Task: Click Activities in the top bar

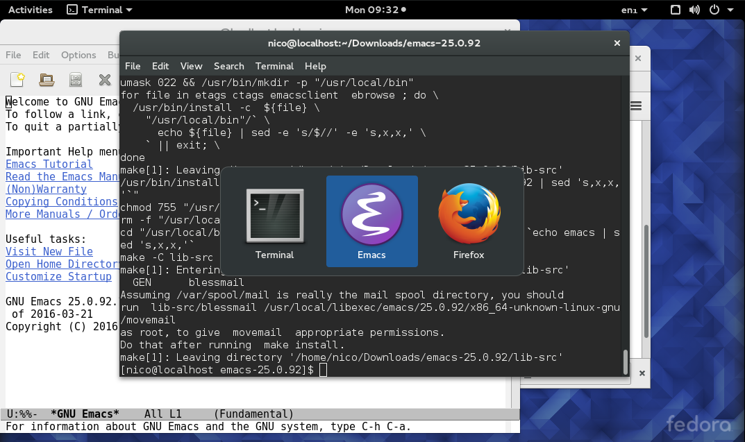Action: [x=30, y=10]
